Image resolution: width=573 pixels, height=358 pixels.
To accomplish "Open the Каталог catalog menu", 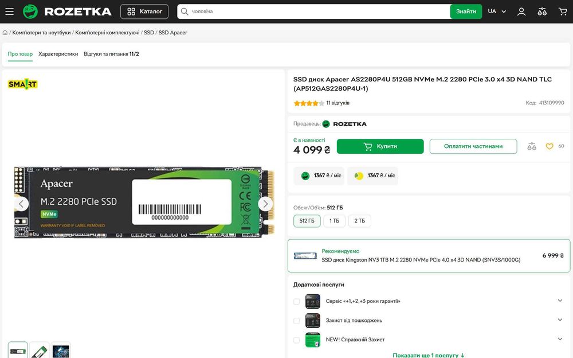I will click(144, 11).
